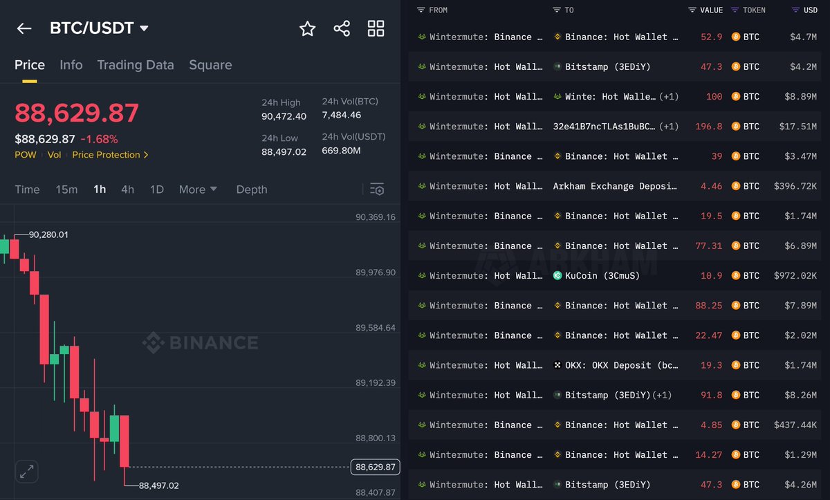830x500 pixels.
Task: Select the 4h chart interval
Action: pos(127,189)
